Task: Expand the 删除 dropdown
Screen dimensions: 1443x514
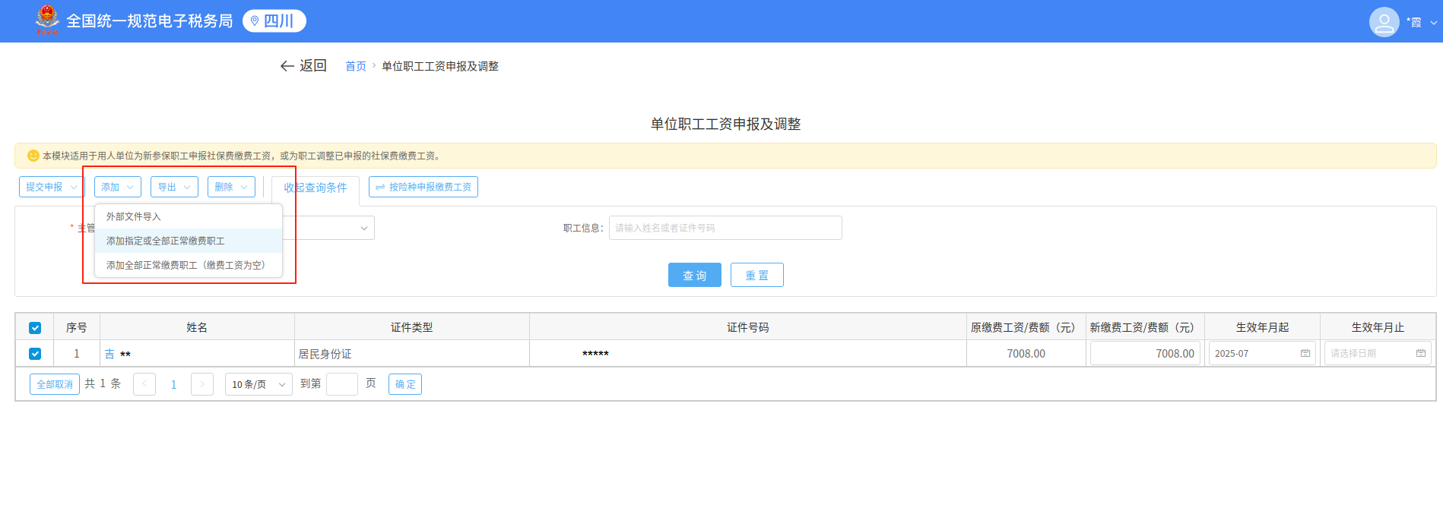Action: (231, 187)
